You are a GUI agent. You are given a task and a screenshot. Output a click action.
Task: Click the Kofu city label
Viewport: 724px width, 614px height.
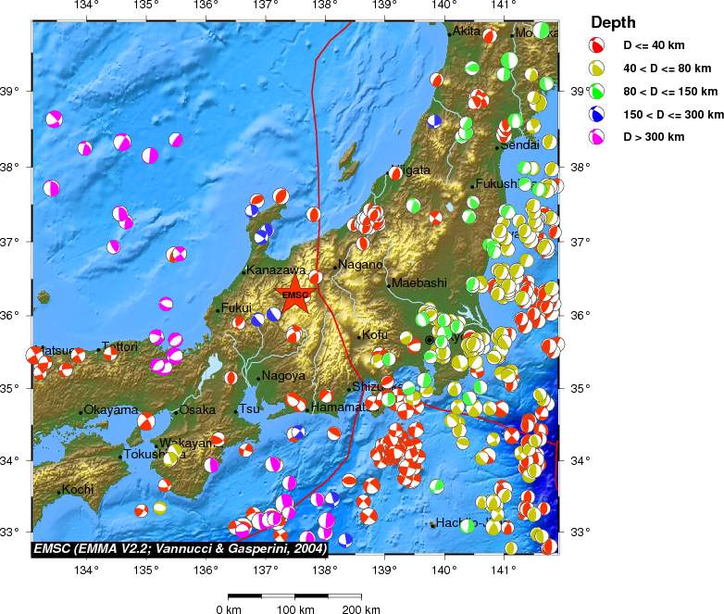point(374,334)
